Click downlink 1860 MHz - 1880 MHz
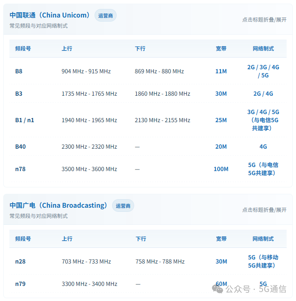 (x=163, y=94)
